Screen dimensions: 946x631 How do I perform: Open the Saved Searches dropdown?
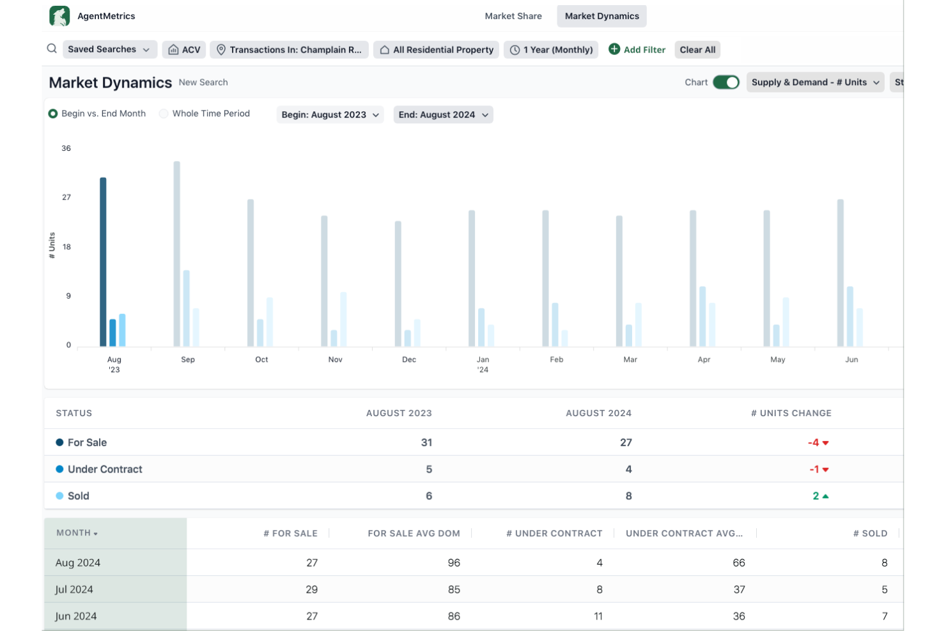[x=110, y=49]
